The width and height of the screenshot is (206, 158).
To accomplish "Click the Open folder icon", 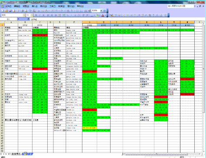I will click(x=7, y=11).
